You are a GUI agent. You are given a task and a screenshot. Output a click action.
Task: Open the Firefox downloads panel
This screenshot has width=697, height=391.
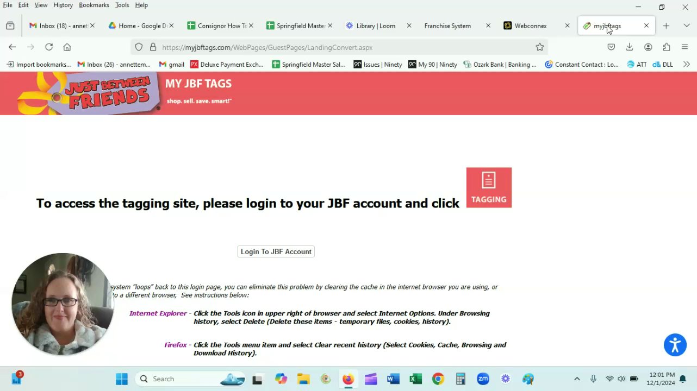coord(630,47)
